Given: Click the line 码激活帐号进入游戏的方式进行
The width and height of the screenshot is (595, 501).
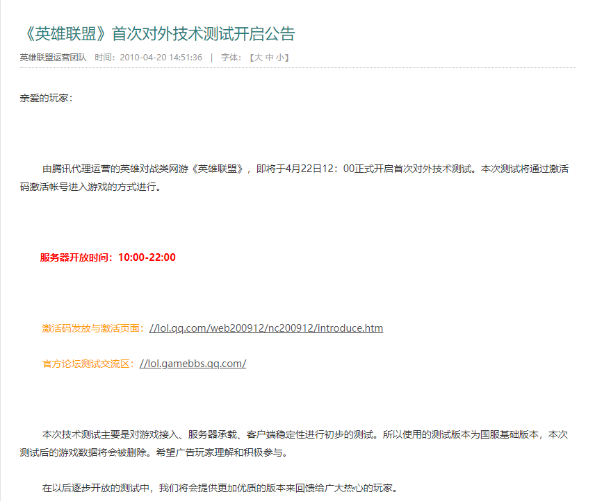Looking at the screenshot, I should tap(90, 187).
